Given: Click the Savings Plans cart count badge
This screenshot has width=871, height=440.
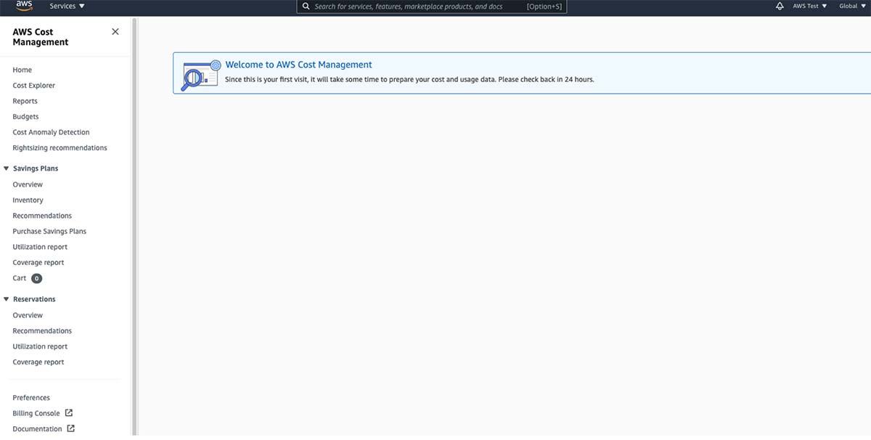Looking at the screenshot, I should pos(36,278).
